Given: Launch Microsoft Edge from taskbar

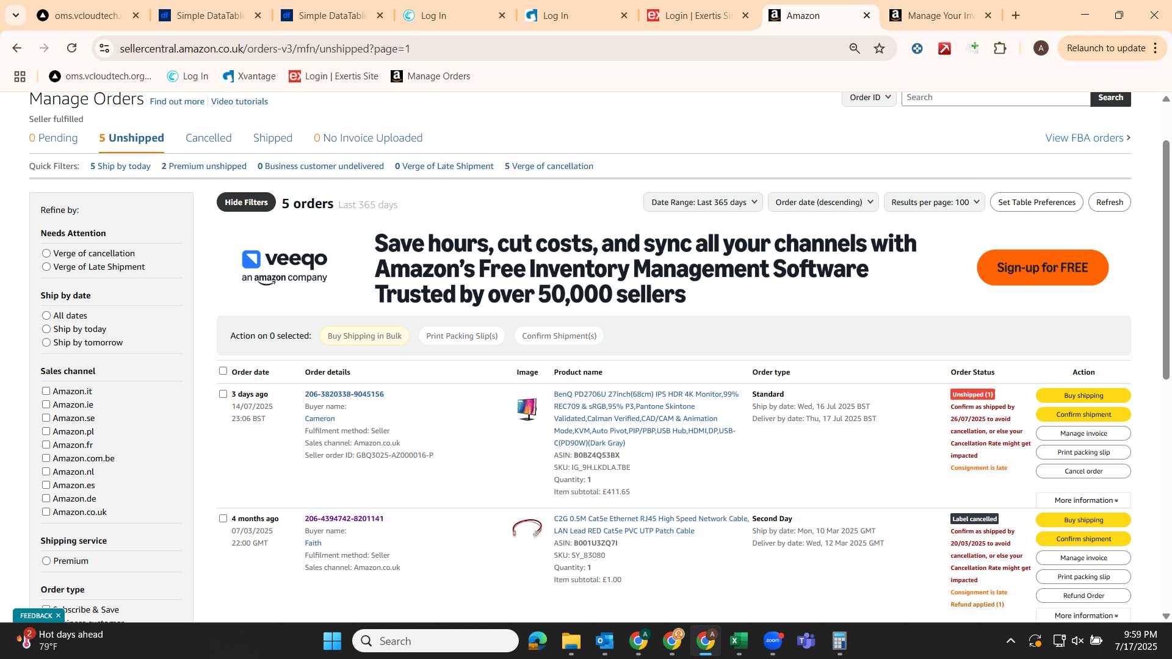Looking at the screenshot, I should [538, 641].
